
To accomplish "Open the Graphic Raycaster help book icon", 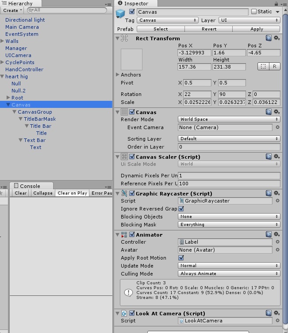I will (269, 193).
